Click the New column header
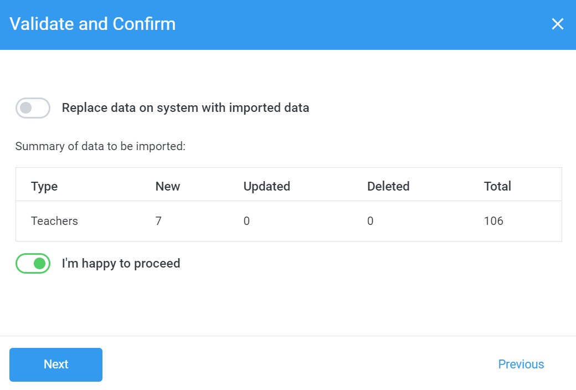576x390 pixels. pyautogui.click(x=168, y=187)
